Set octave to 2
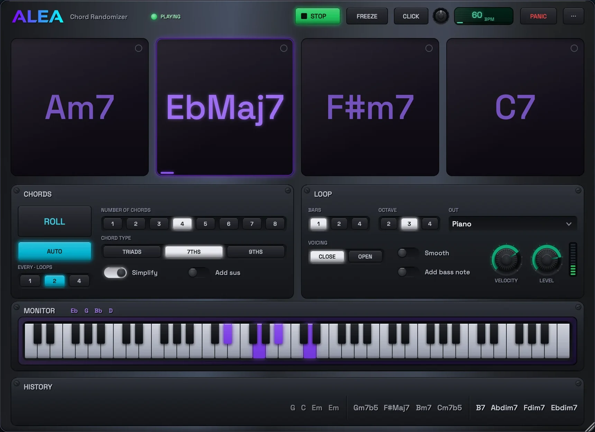The width and height of the screenshot is (595, 432). tap(388, 224)
